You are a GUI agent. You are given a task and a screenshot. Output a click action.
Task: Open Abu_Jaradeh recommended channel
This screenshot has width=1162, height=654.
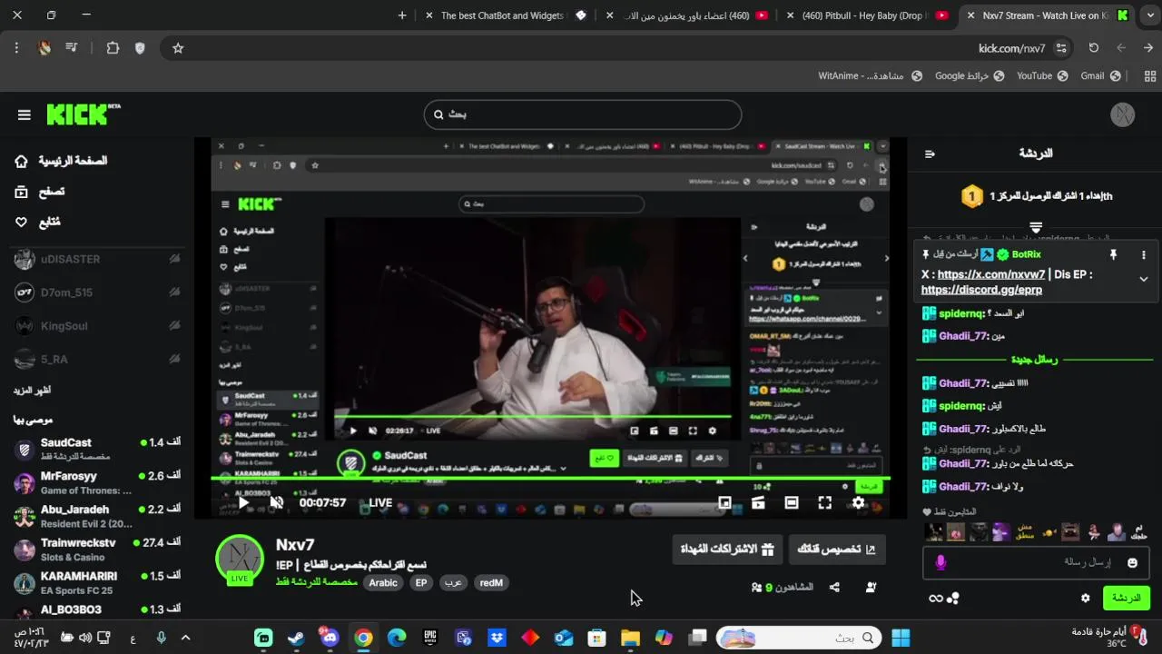point(96,516)
